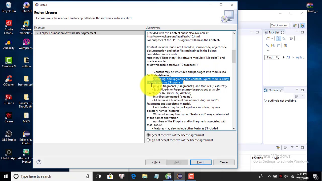
Task: Click the Type column header
Action: point(276,158)
